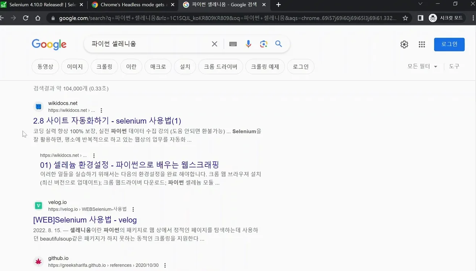The height and width of the screenshot is (271, 476).
Task: Click the github.io favicon
Action: [39, 261]
